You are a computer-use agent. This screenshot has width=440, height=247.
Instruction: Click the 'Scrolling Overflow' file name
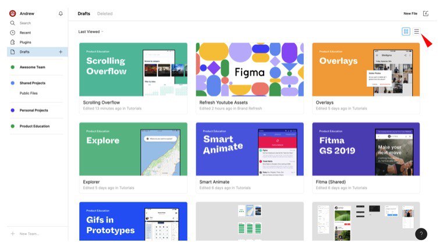101,103
